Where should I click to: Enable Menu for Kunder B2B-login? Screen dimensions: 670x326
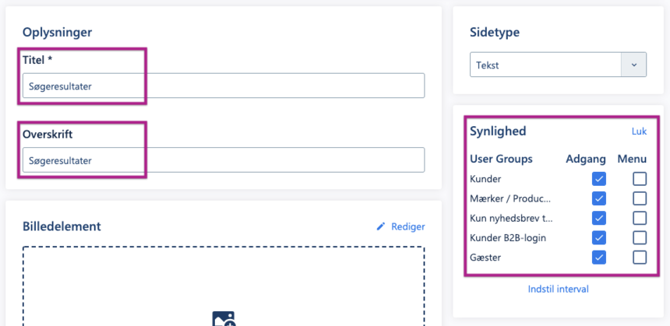pyautogui.click(x=640, y=237)
